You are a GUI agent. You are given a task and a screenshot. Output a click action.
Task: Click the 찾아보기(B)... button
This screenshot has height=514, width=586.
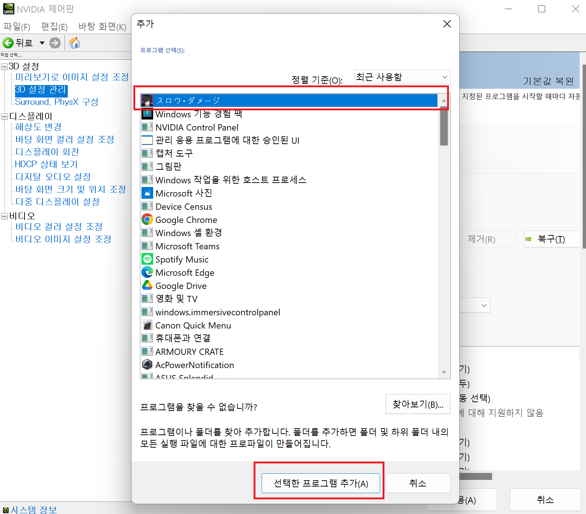(418, 404)
